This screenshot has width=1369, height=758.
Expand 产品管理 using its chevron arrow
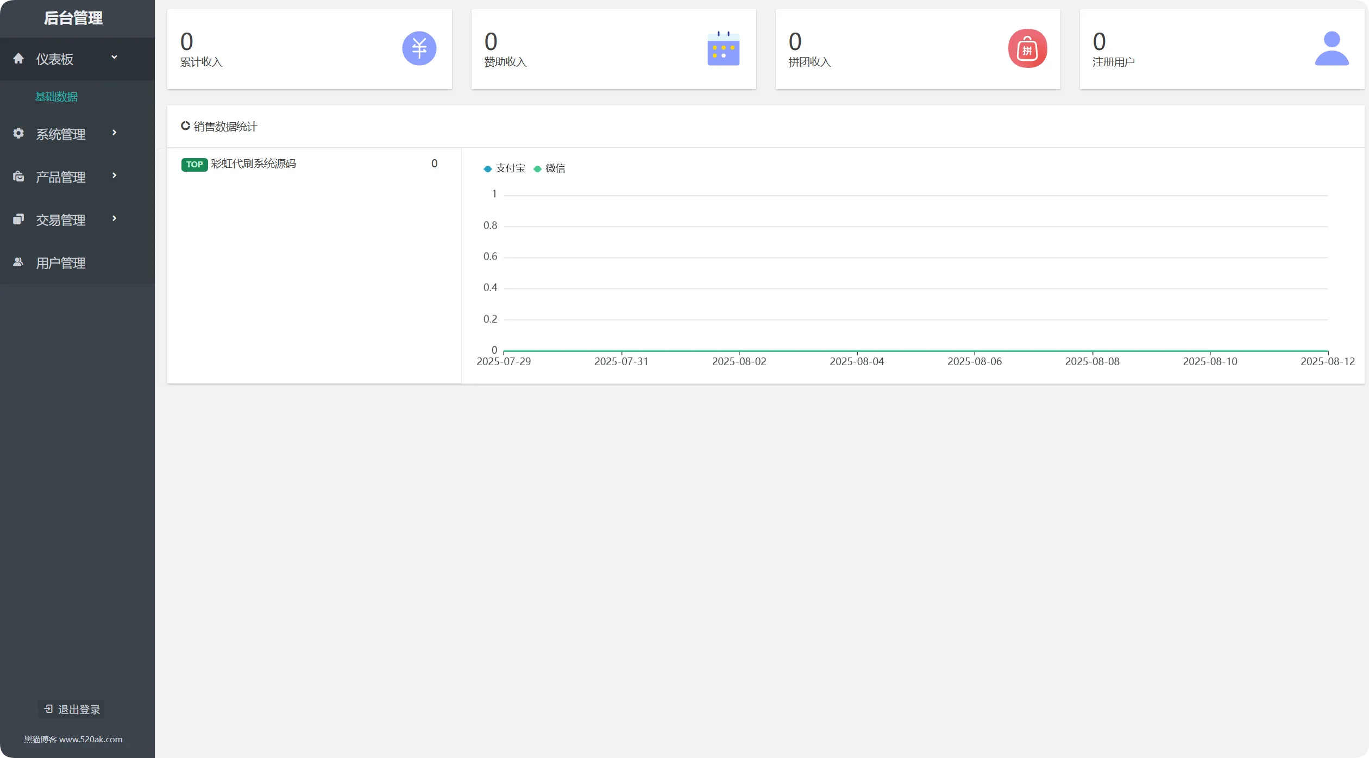(x=114, y=176)
